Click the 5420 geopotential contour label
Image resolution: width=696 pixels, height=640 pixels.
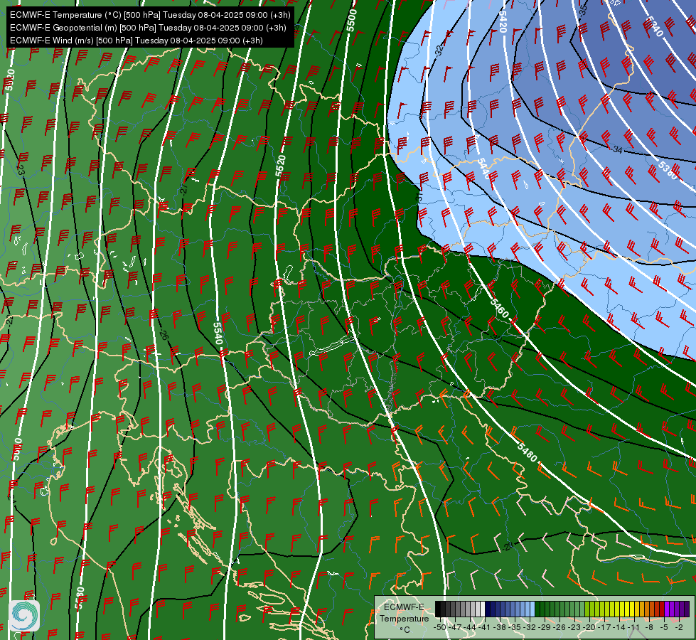[x=503, y=21]
